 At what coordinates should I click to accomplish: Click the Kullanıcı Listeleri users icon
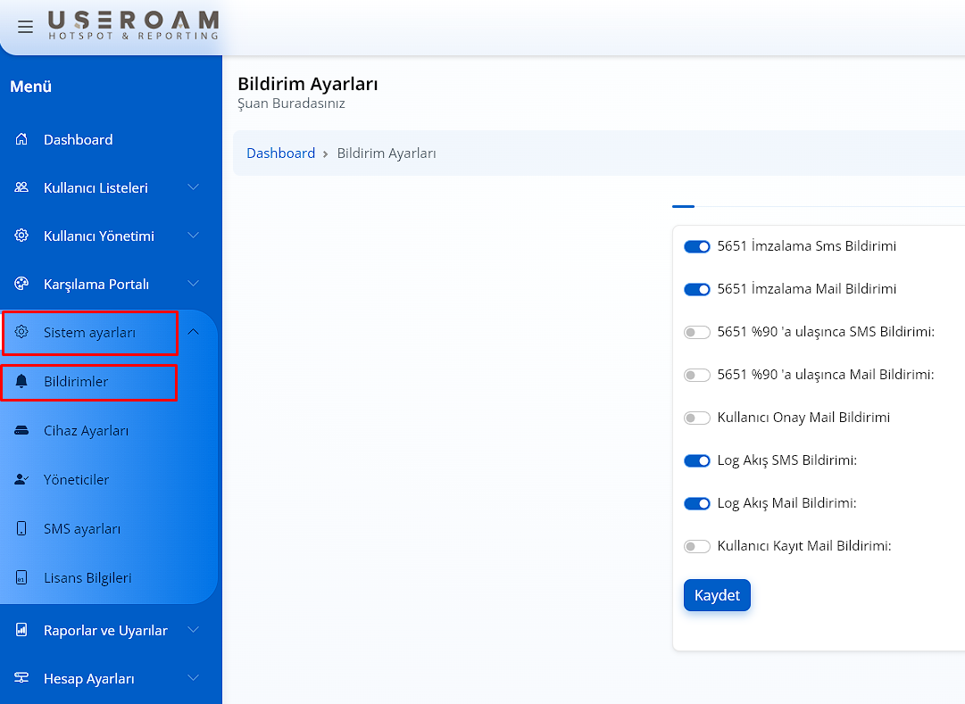tap(22, 187)
